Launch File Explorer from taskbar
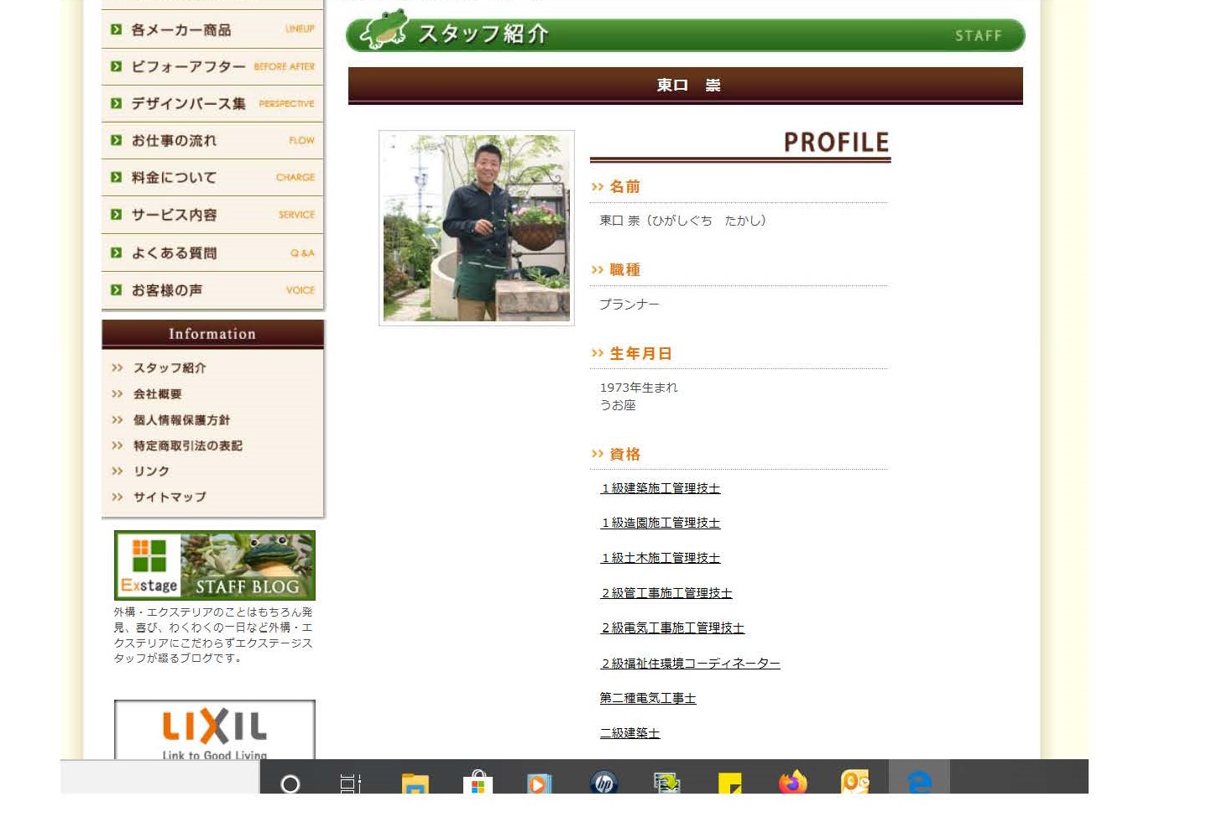This screenshot has height=828, width=1217. pos(415,784)
